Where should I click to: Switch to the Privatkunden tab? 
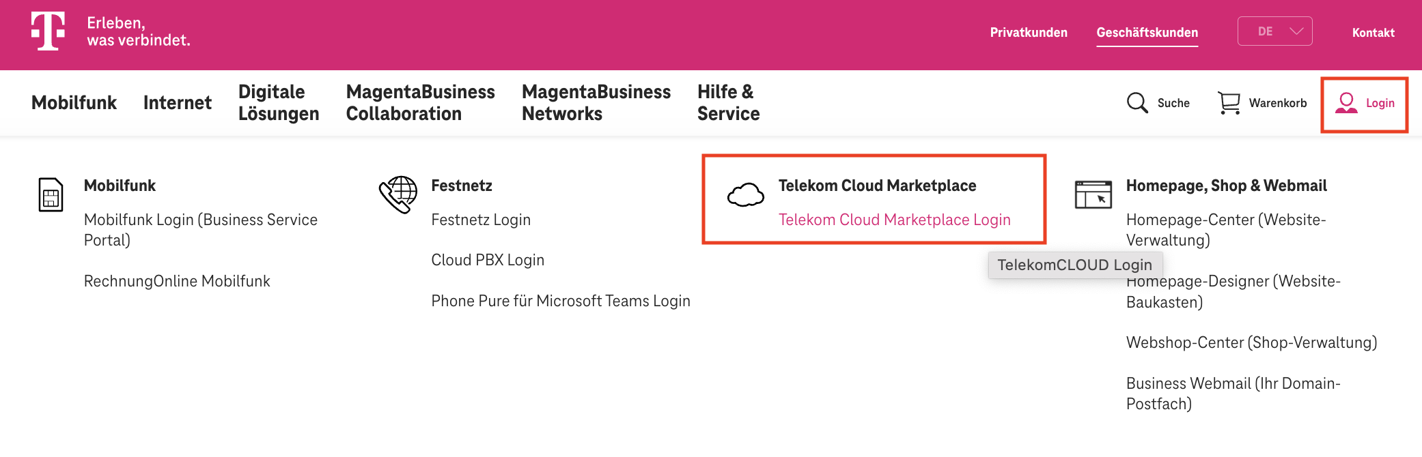point(1029,33)
